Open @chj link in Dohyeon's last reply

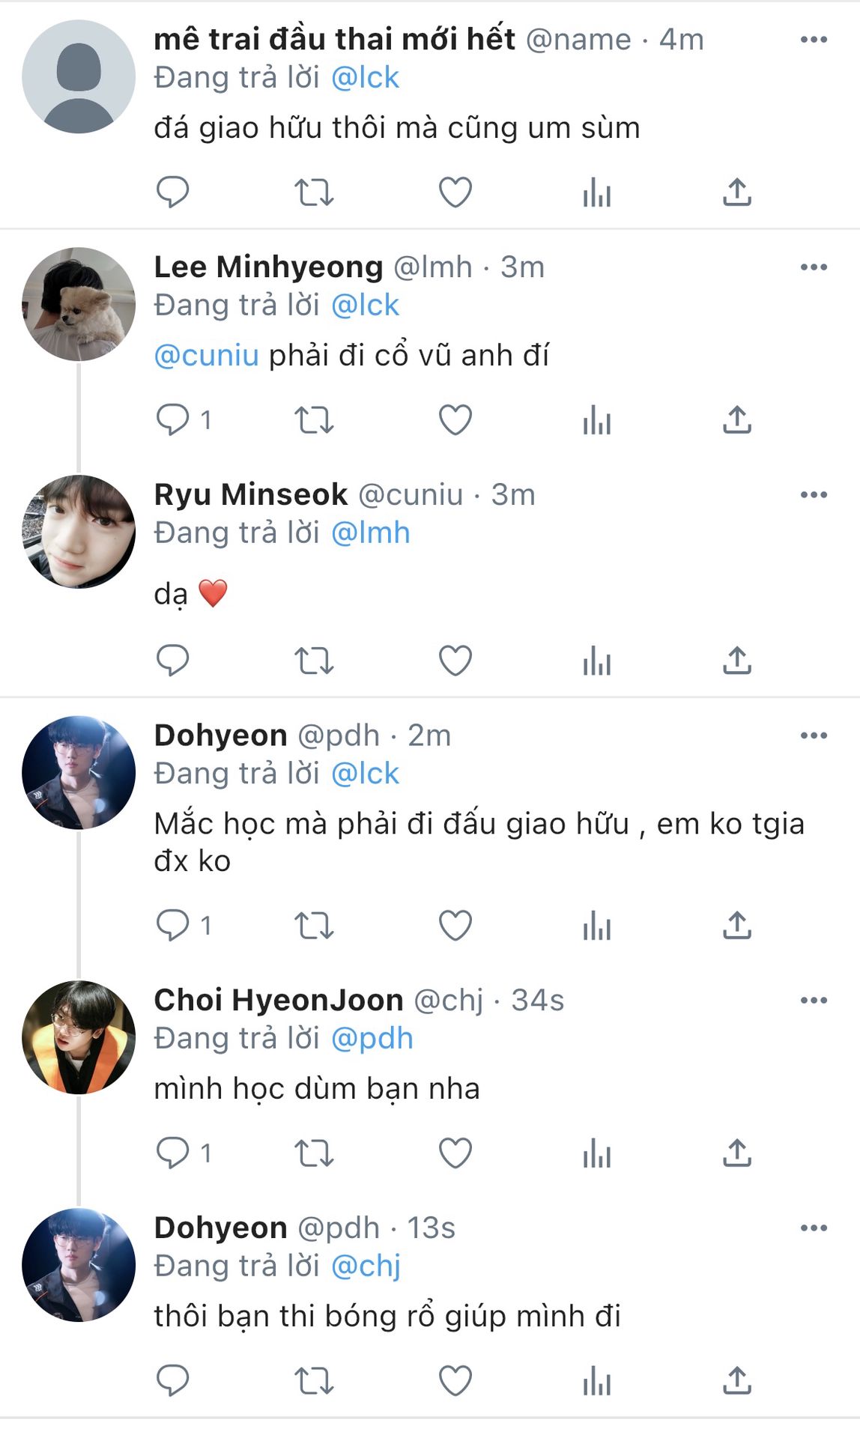366,1266
